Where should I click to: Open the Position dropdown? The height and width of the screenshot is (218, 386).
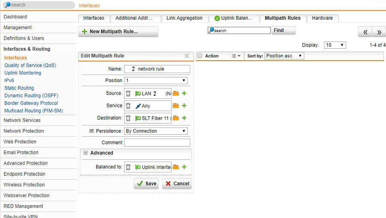tap(156, 80)
